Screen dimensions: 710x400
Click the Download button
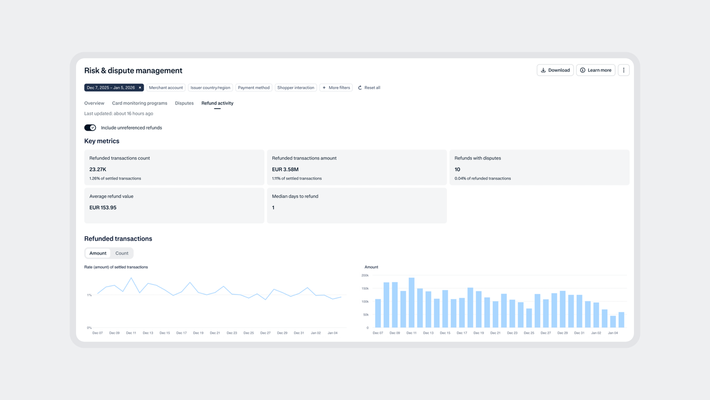click(555, 69)
